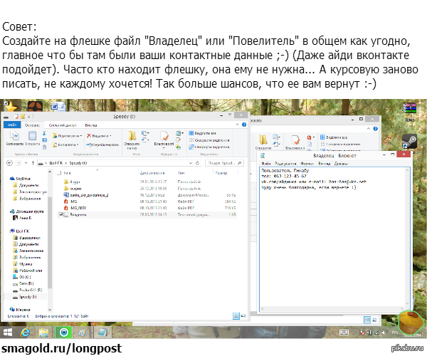Open the Move to dropdown in ribbon
The width and height of the screenshot is (427, 356).
click(68, 135)
